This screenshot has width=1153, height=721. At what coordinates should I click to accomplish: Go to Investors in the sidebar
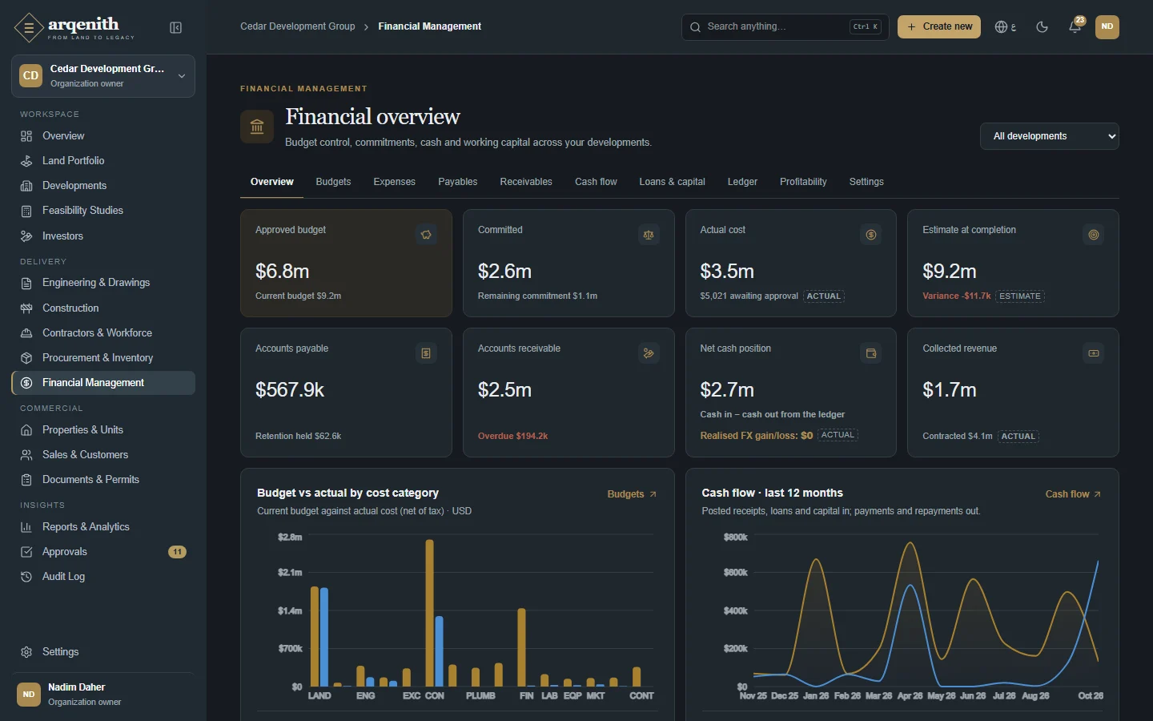103,236
